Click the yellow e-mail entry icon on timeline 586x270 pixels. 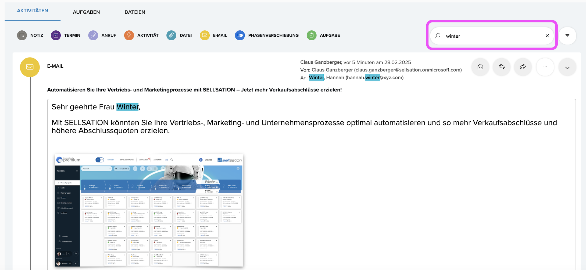click(x=30, y=67)
